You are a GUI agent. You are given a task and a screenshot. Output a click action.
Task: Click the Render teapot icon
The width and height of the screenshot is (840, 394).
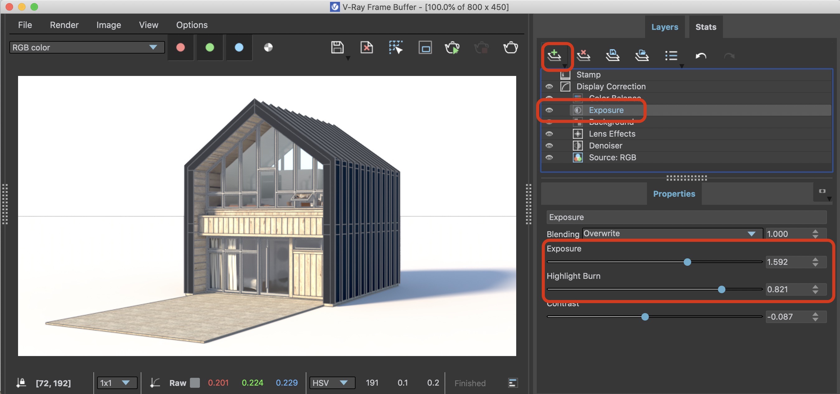(x=510, y=48)
